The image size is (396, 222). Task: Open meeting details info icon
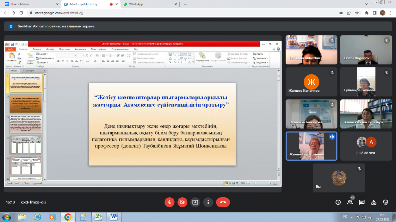tap(338, 202)
